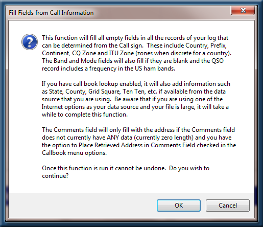The image size is (263, 227).
Task: Click the capitalized 'ANY data' phrase
Action: [119, 138]
